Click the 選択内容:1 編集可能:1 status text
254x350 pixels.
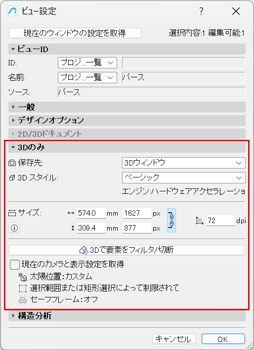(207, 33)
